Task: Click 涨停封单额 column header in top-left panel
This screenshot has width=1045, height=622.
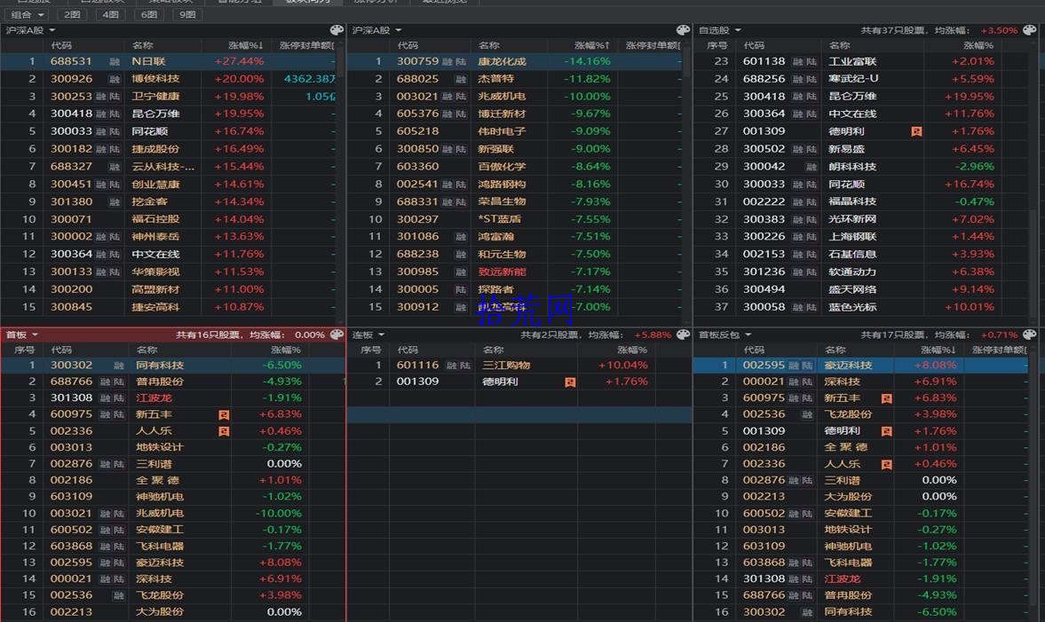Action: point(306,45)
